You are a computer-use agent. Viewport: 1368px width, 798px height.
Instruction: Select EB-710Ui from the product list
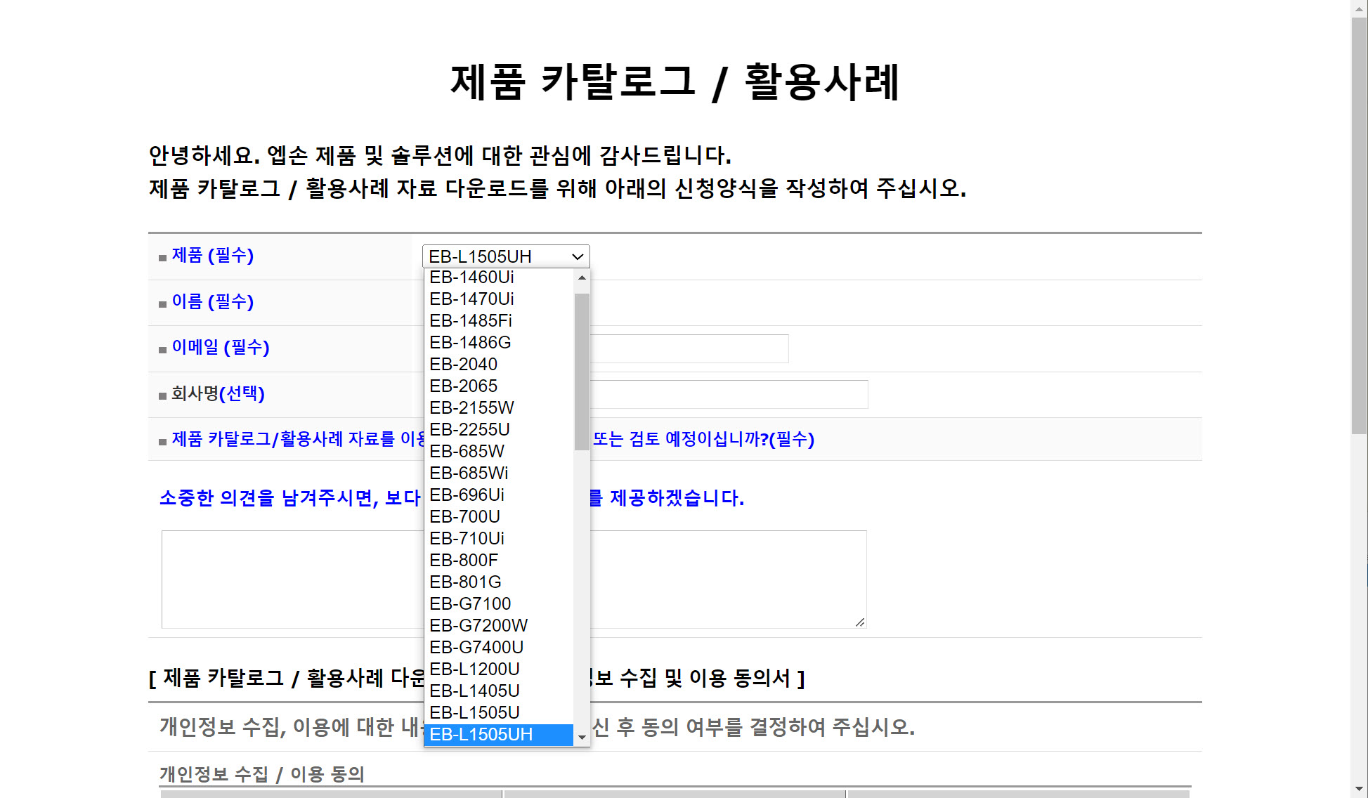(467, 539)
